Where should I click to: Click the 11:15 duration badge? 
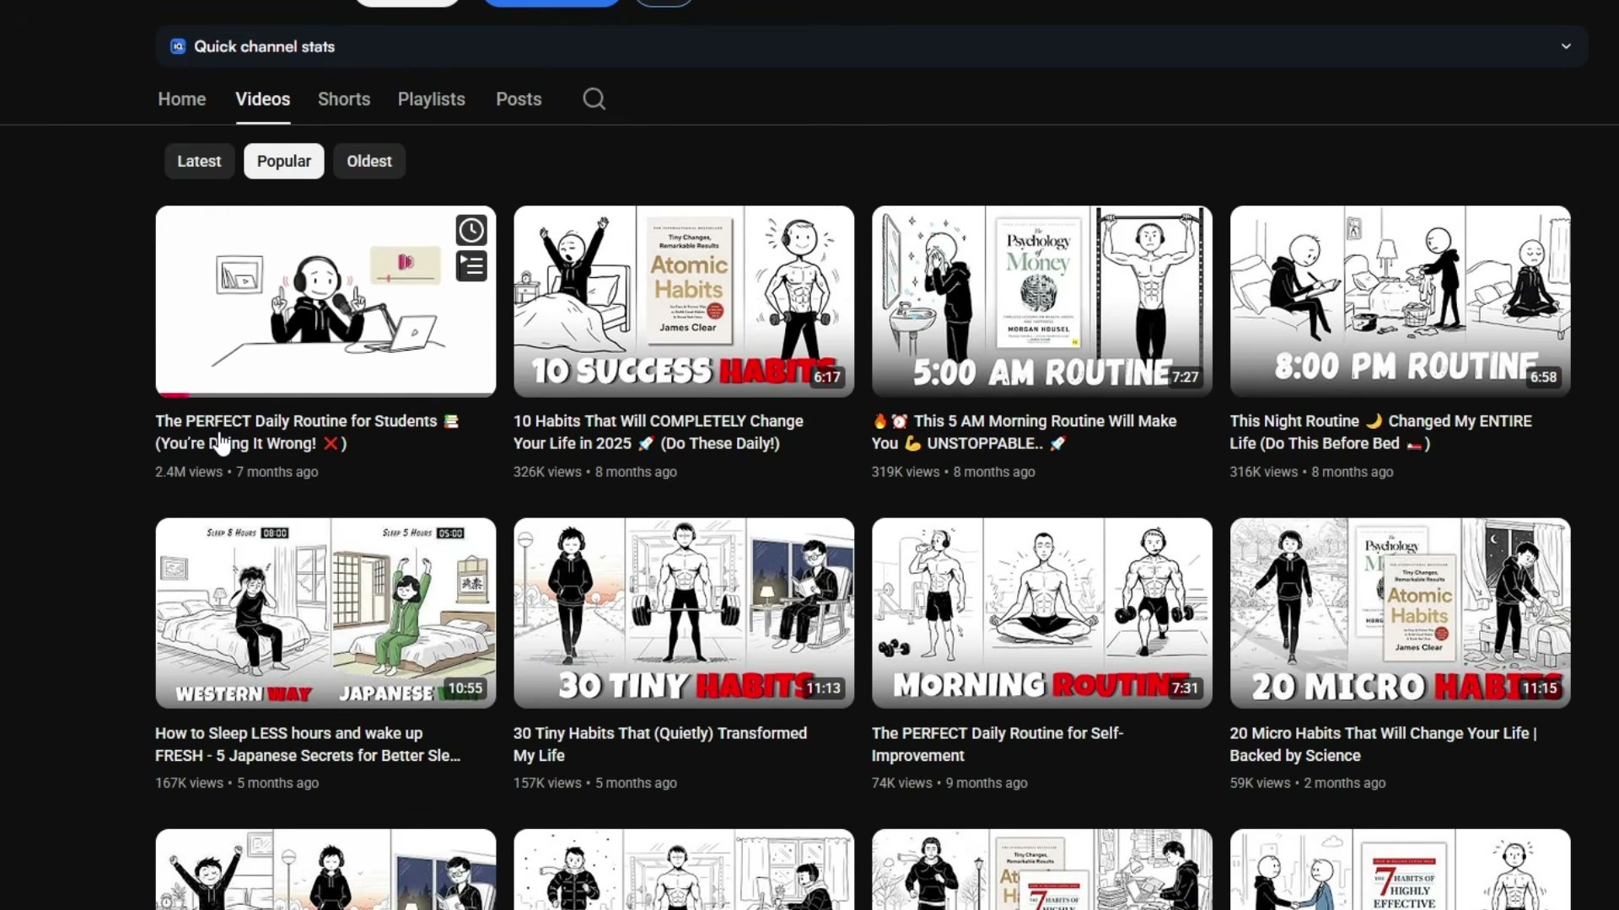1540,688
